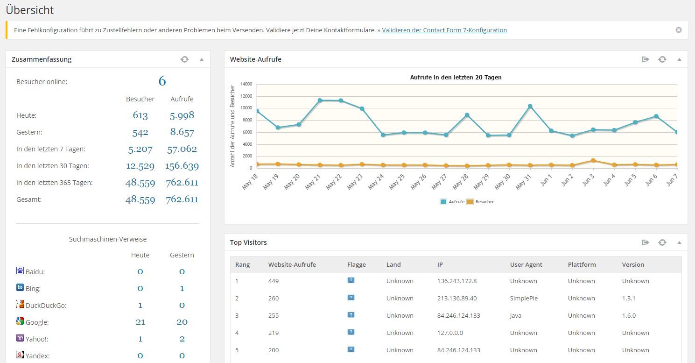Click the unknown flag icon for rank 1
Image resolution: width=695 pixels, height=363 pixels.
tap(351, 280)
